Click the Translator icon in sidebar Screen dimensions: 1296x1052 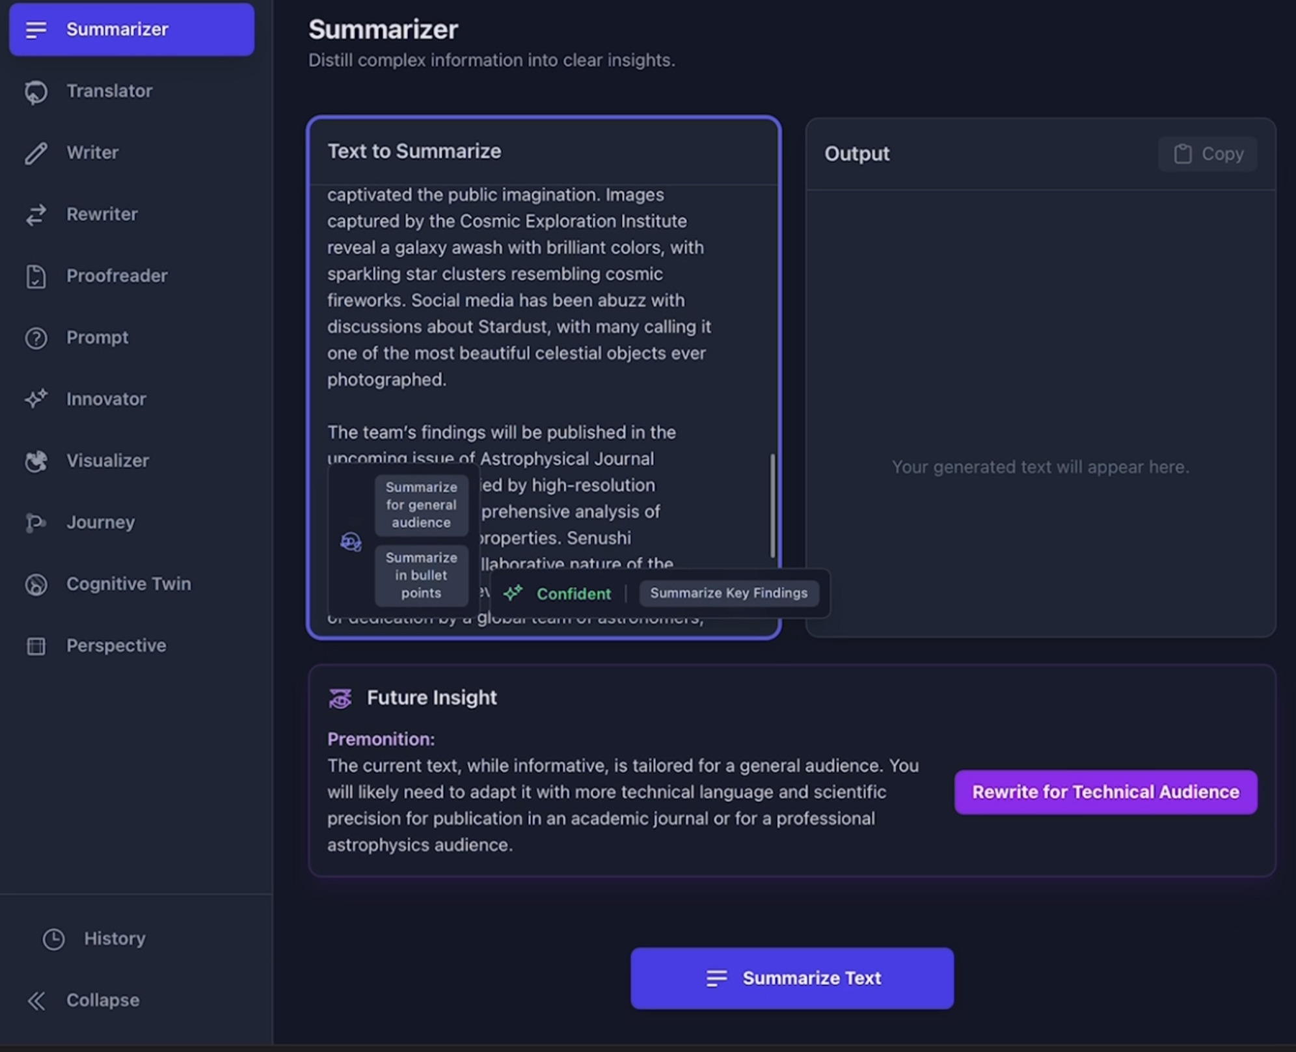pyautogui.click(x=36, y=92)
